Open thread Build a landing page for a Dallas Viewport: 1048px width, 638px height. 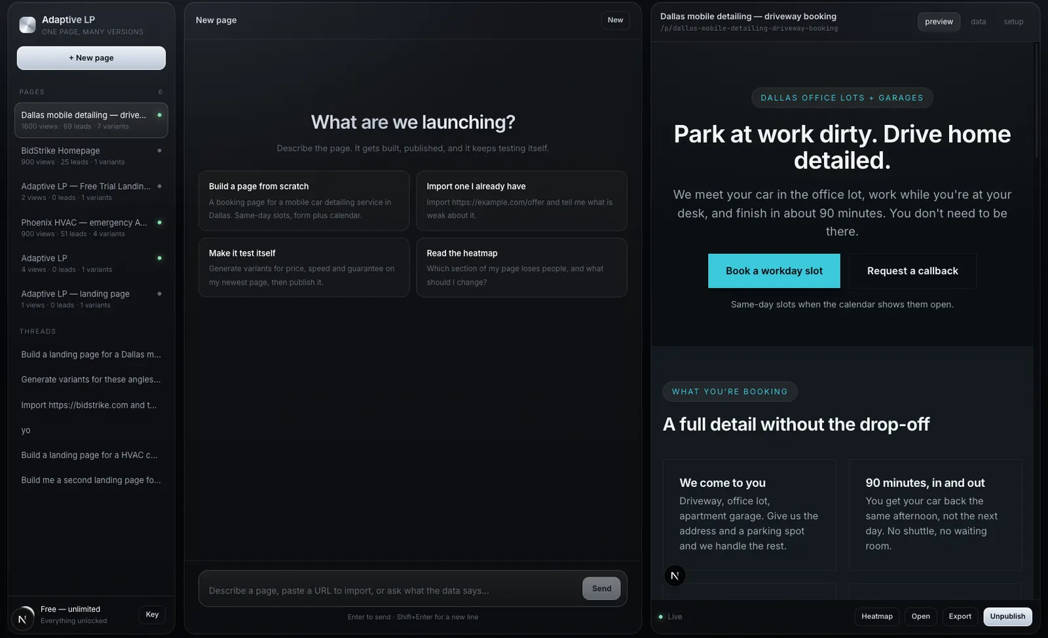point(91,355)
